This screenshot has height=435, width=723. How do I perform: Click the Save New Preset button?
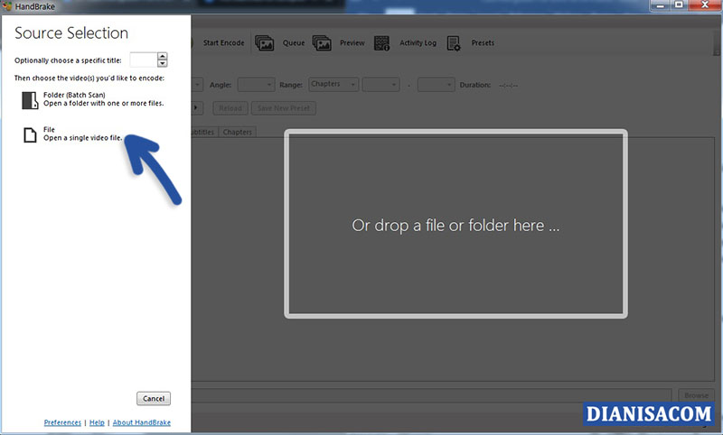(284, 108)
